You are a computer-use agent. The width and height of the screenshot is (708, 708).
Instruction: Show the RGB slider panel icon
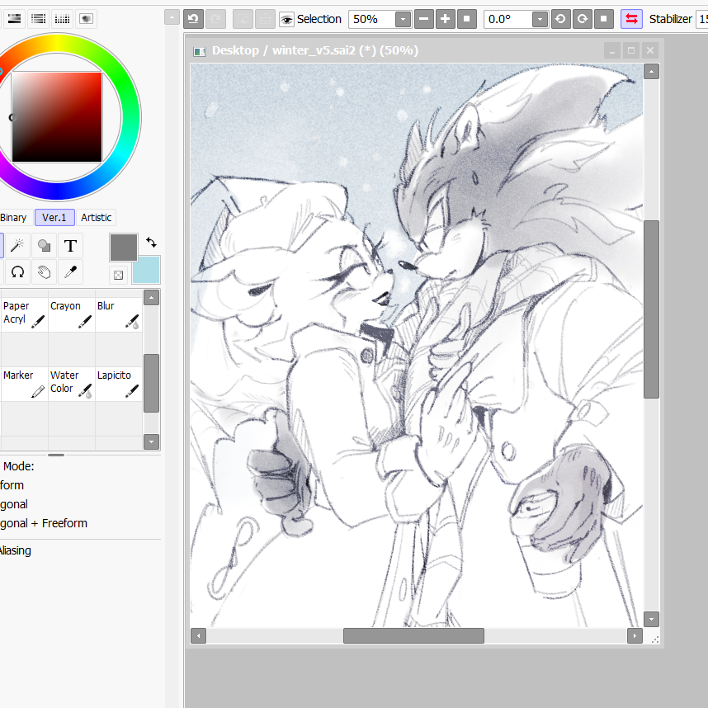(x=15, y=18)
